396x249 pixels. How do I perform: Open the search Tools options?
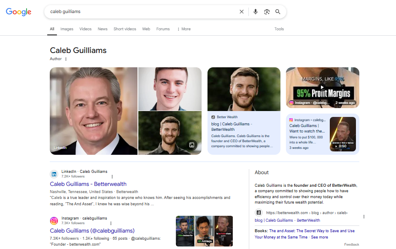(x=279, y=29)
